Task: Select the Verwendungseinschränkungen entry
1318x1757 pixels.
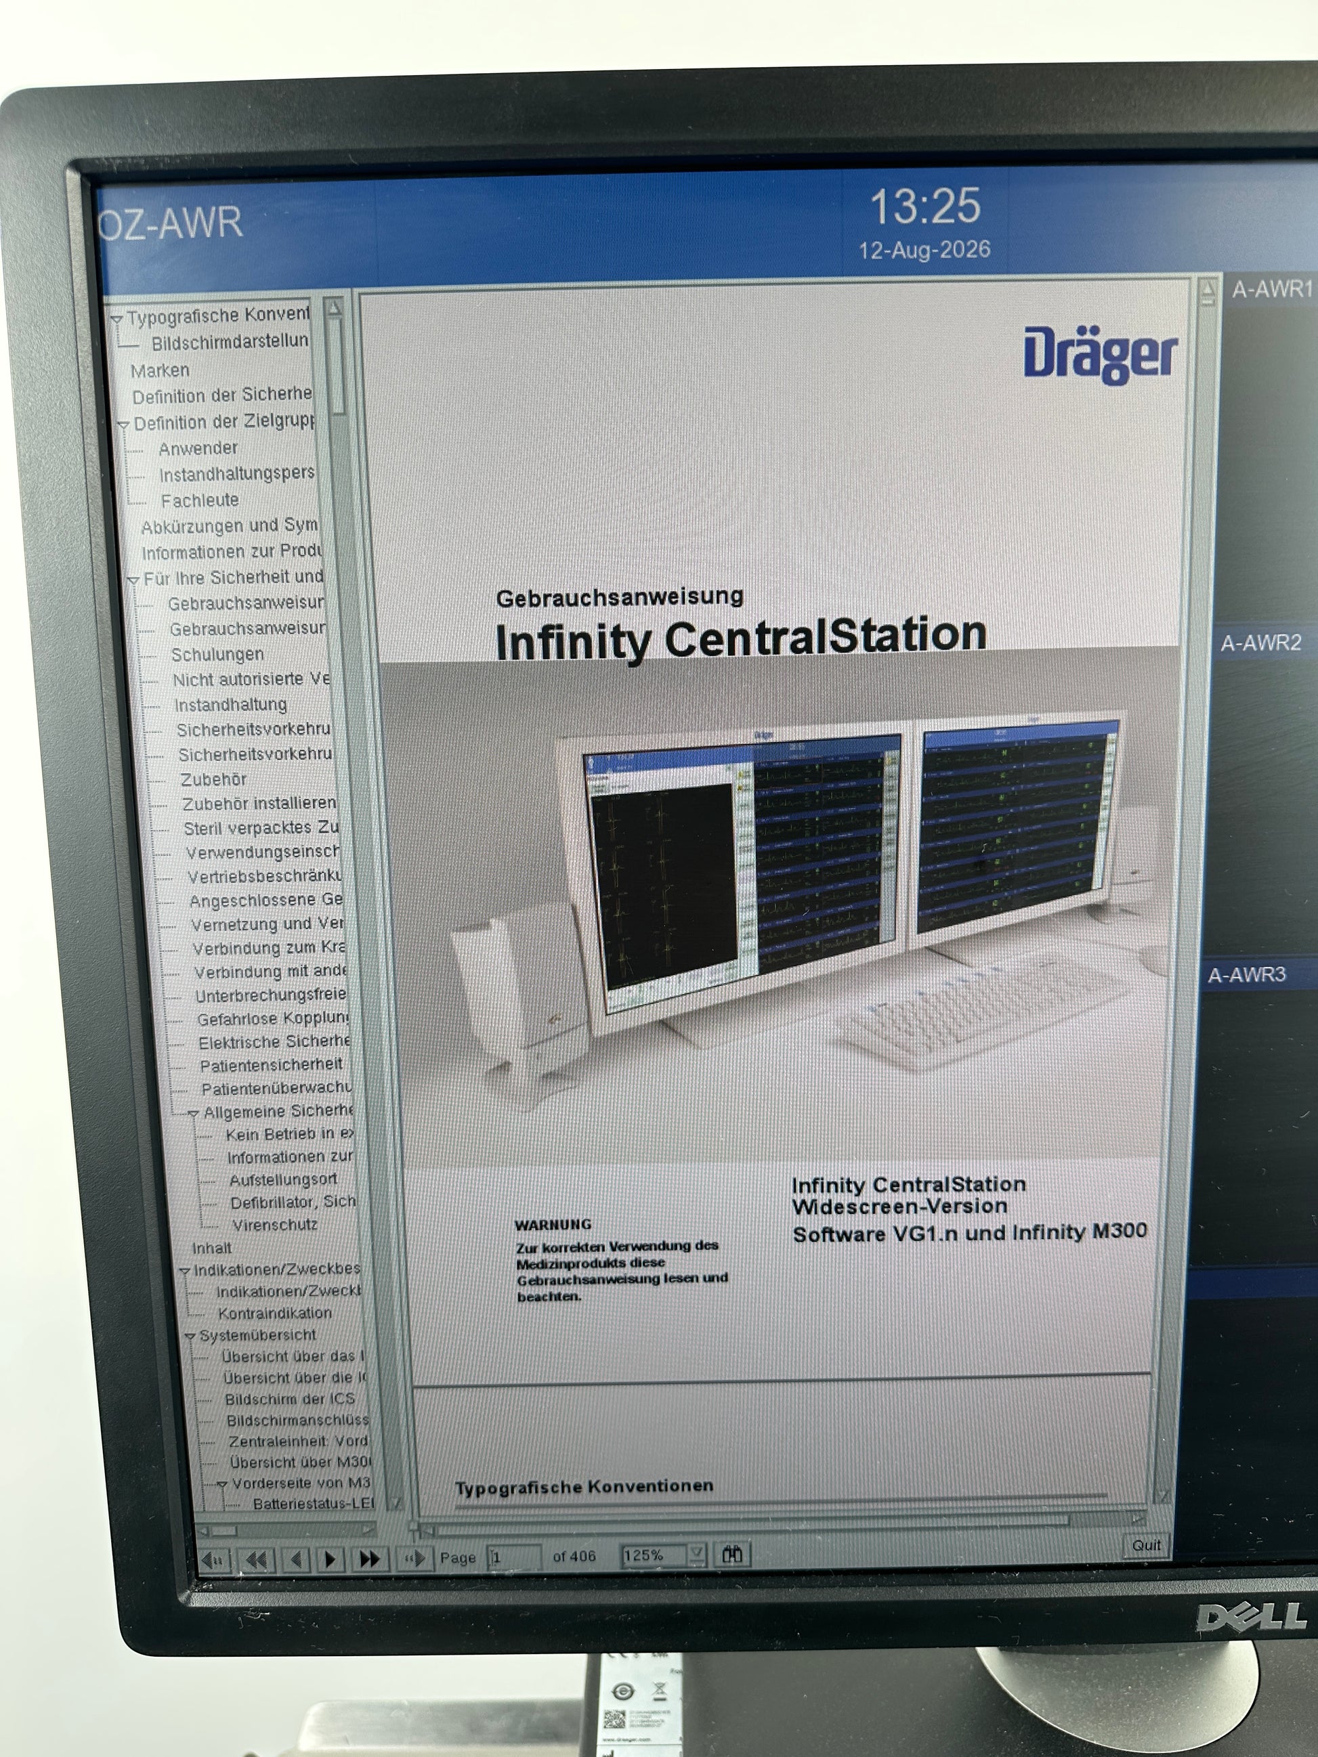Action: tap(263, 853)
